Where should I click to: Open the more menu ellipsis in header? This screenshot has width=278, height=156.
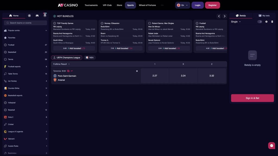tap(162, 5)
